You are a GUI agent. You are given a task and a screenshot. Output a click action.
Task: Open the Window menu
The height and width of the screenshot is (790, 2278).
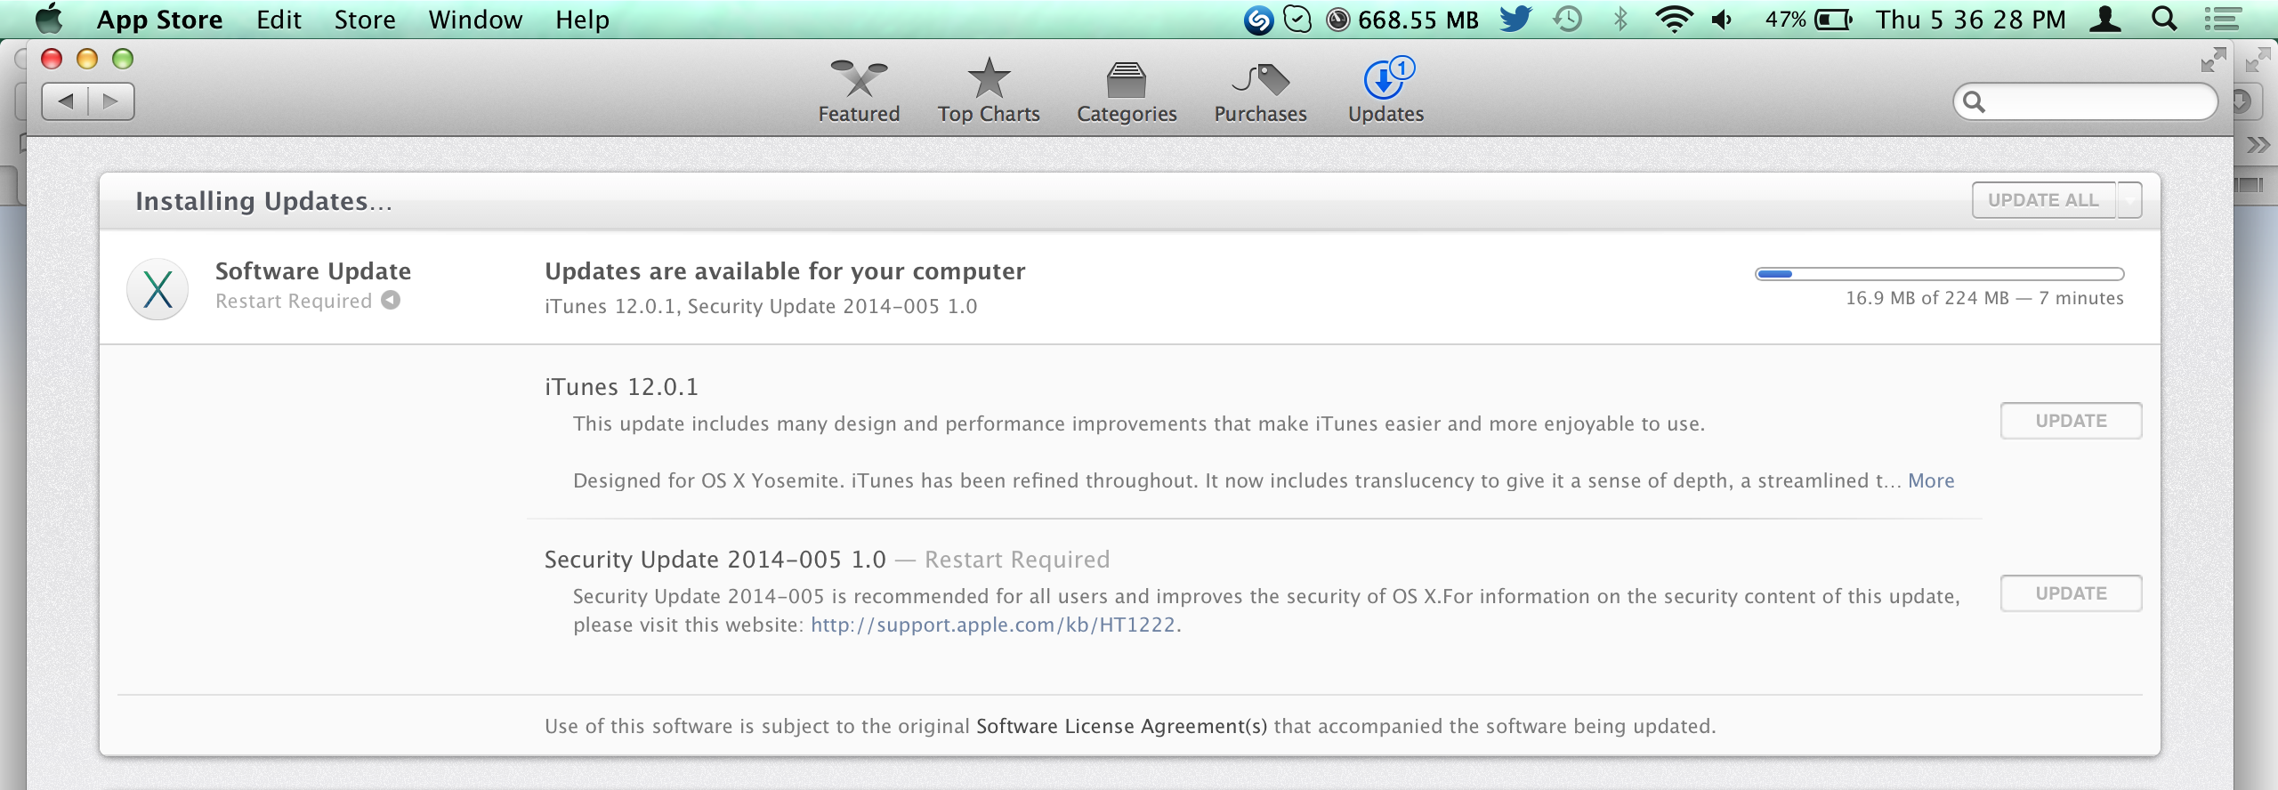[475, 20]
